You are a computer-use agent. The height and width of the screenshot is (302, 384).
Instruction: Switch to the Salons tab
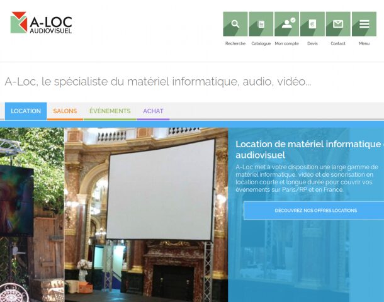point(65,111)
